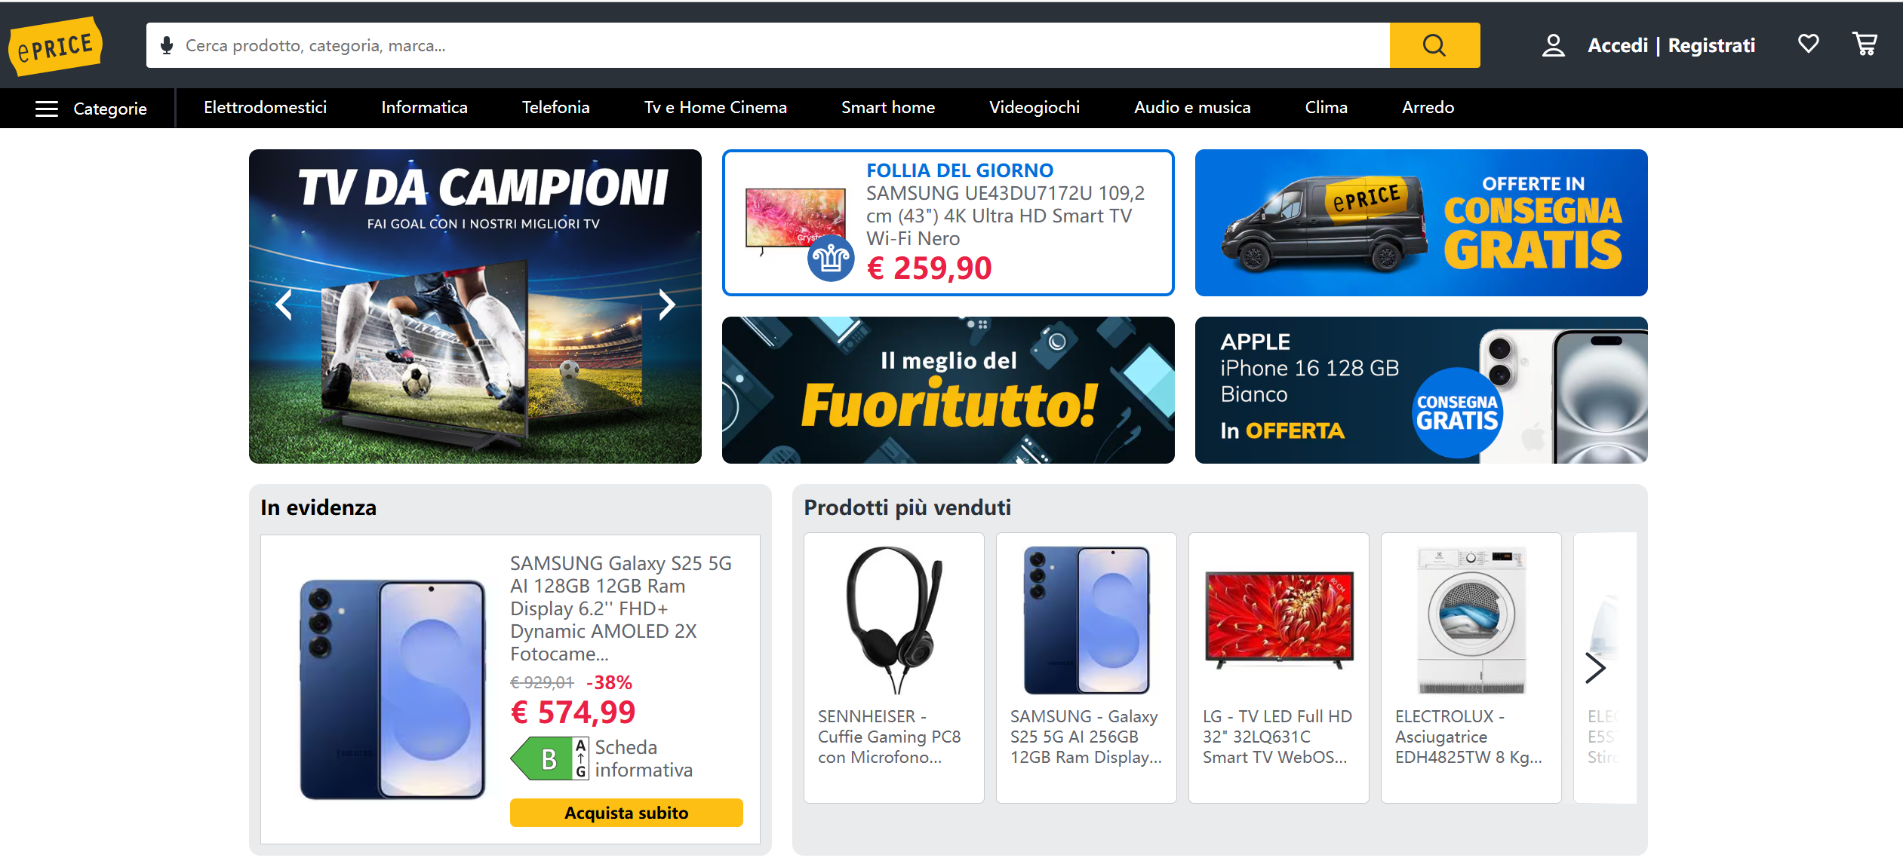Screen dimensions: 1903x864
Task: Click the yellow magnifier search button
Action: [1434, 45]
